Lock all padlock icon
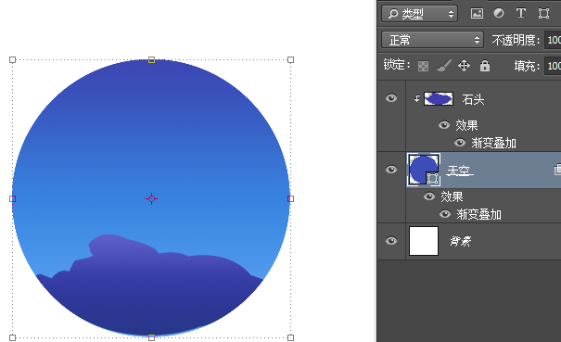This screenshot has height=342, width=561. (x=485, y=66)
